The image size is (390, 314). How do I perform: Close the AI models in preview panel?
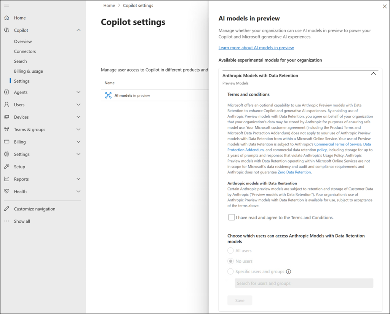(385, 6)
